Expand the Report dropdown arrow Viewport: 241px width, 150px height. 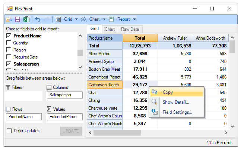pos(134,19)
